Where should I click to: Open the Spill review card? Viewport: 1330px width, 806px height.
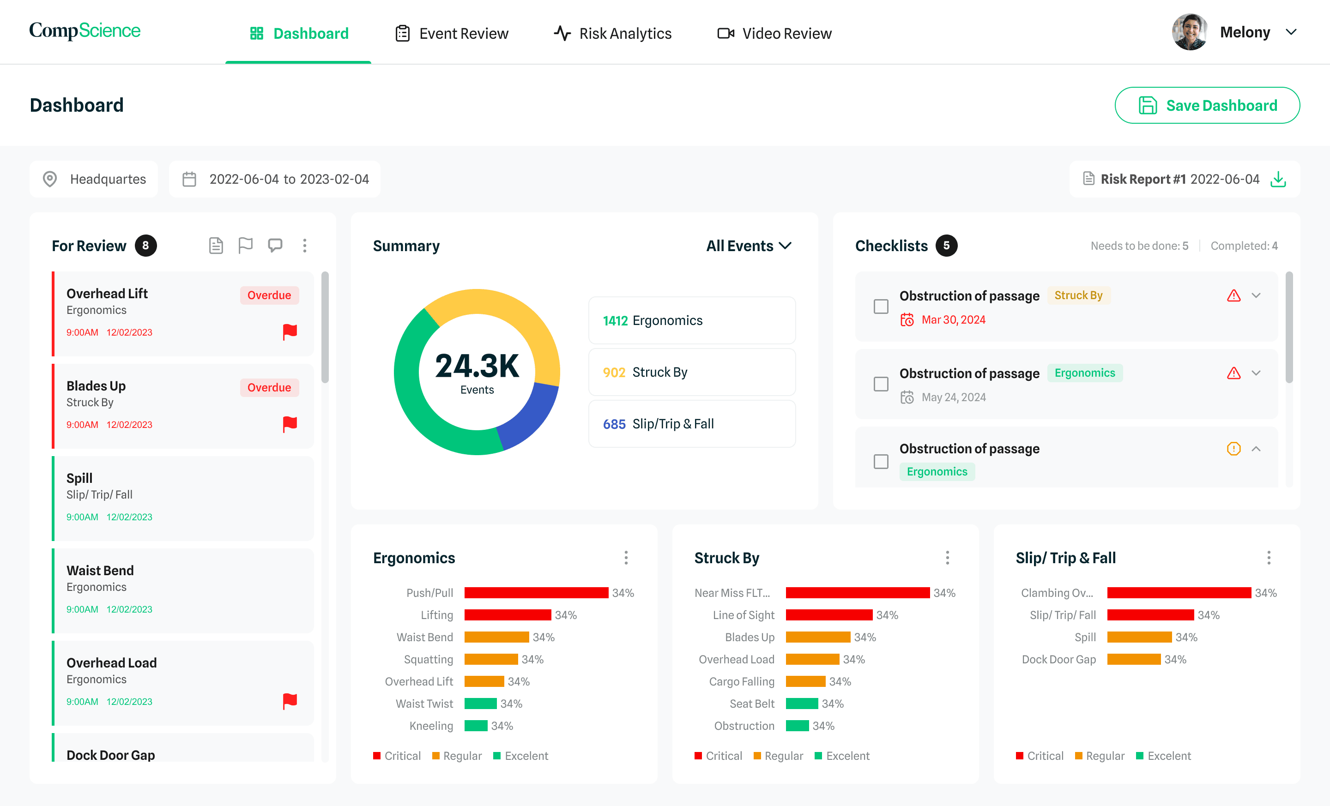[x=182, y=498]
